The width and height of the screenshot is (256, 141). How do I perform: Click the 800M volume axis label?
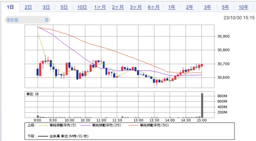[222, 96]
